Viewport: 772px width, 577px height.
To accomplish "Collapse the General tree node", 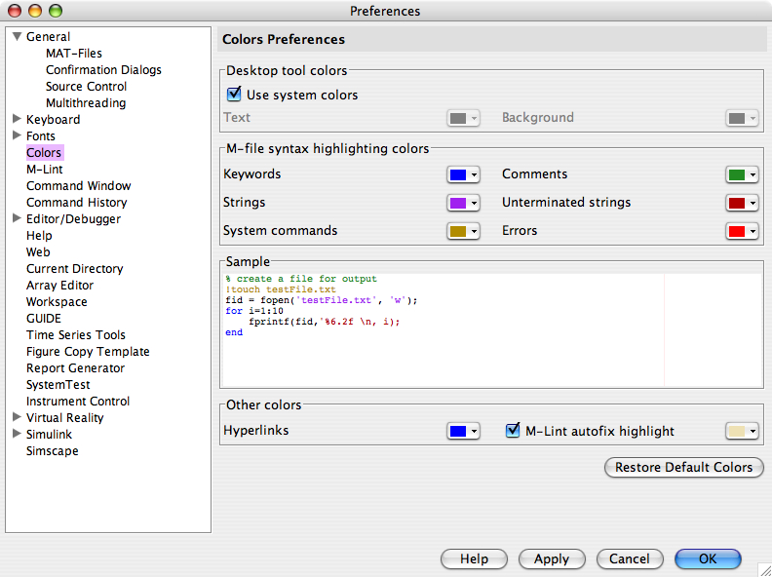I will 17,37.
